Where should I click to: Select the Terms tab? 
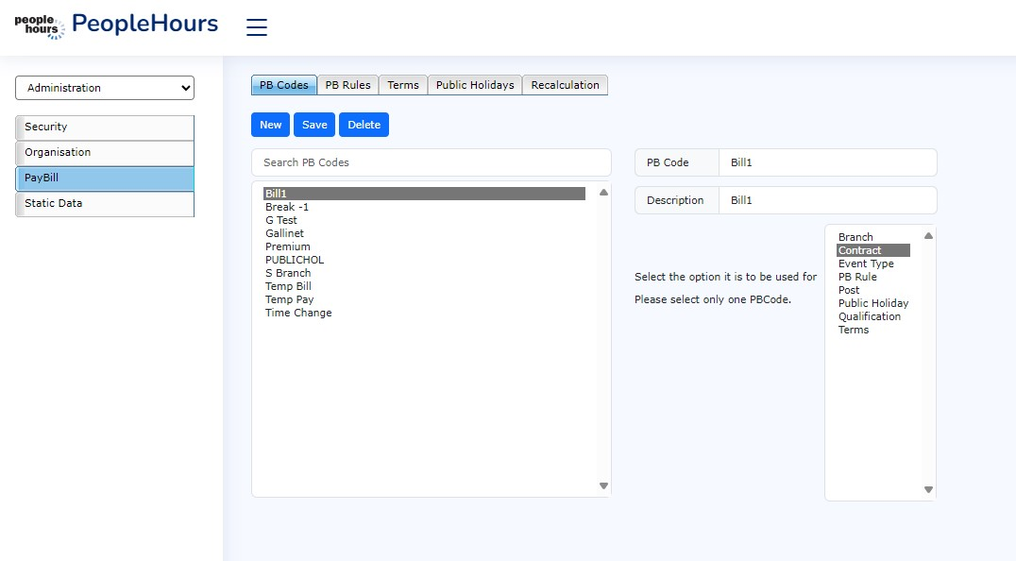pos(403,85)
